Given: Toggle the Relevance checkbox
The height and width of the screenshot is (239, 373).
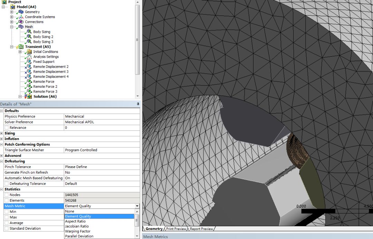Looking at the screenshot, I should tap(7, 128).
